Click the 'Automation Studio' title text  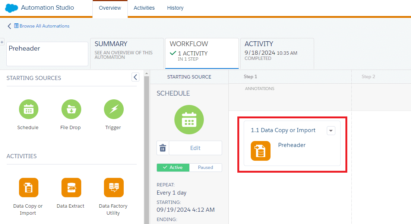point(47,7)
